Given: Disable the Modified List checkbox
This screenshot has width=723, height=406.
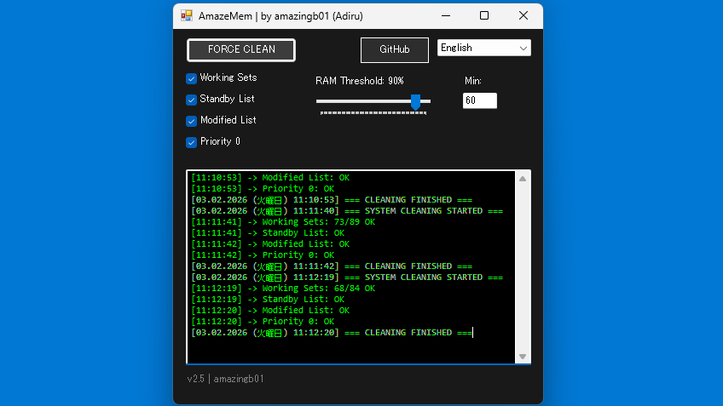Looking at the screenshot, I should [192, 121].
